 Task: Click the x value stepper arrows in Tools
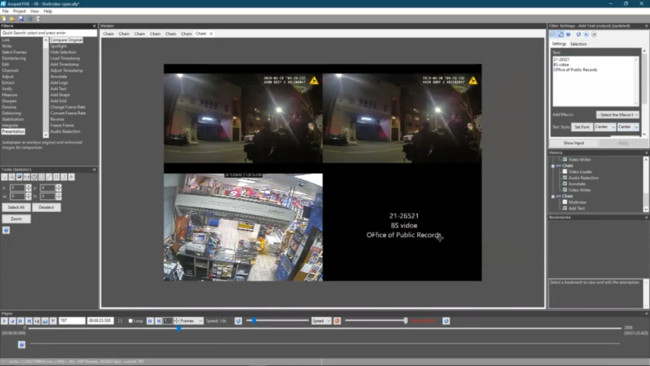[x=28, y=188]
